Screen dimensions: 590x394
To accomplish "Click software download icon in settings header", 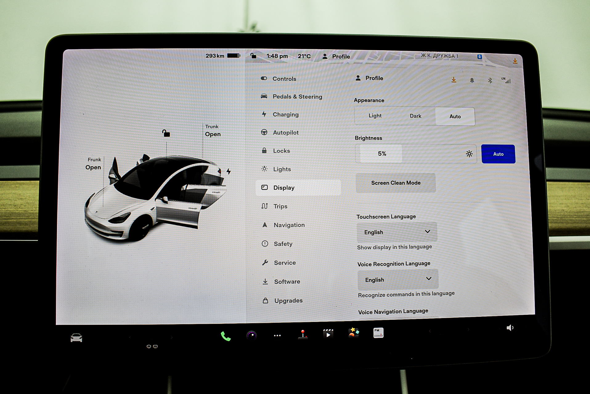I will click(x=454, y=80).
